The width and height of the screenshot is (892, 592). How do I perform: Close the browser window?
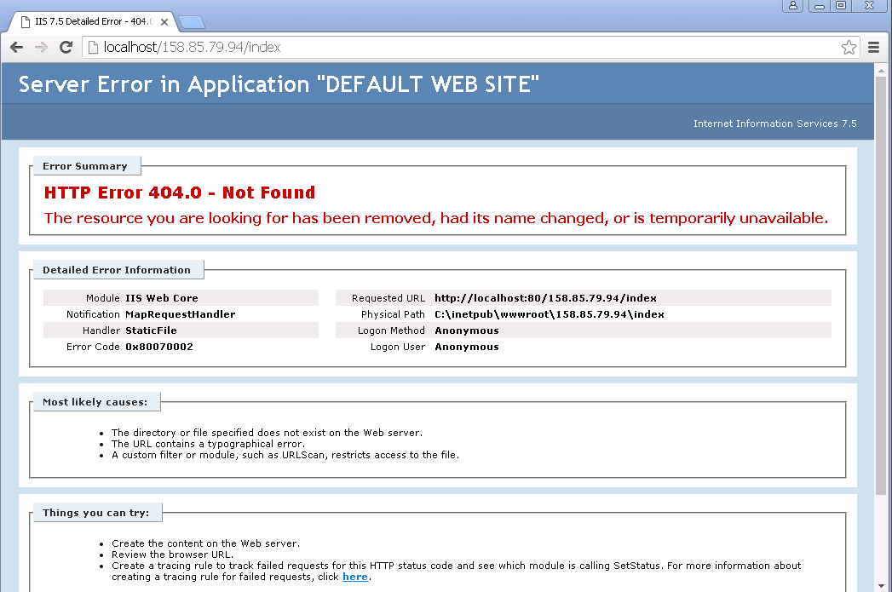(869, 6)
